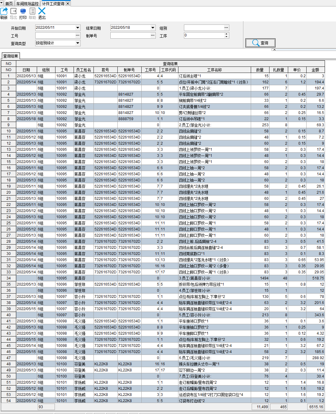Click the 组别 input field

pyautogui.click(x=204, y=28)
